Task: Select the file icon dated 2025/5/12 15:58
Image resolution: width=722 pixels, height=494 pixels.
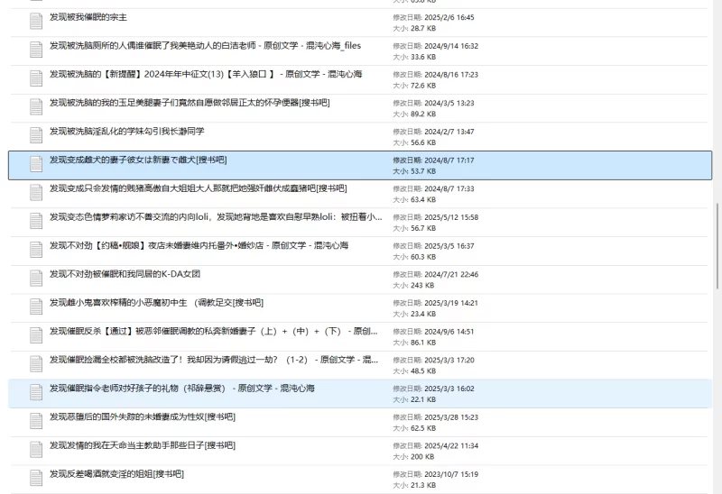Action: (36, 222)
